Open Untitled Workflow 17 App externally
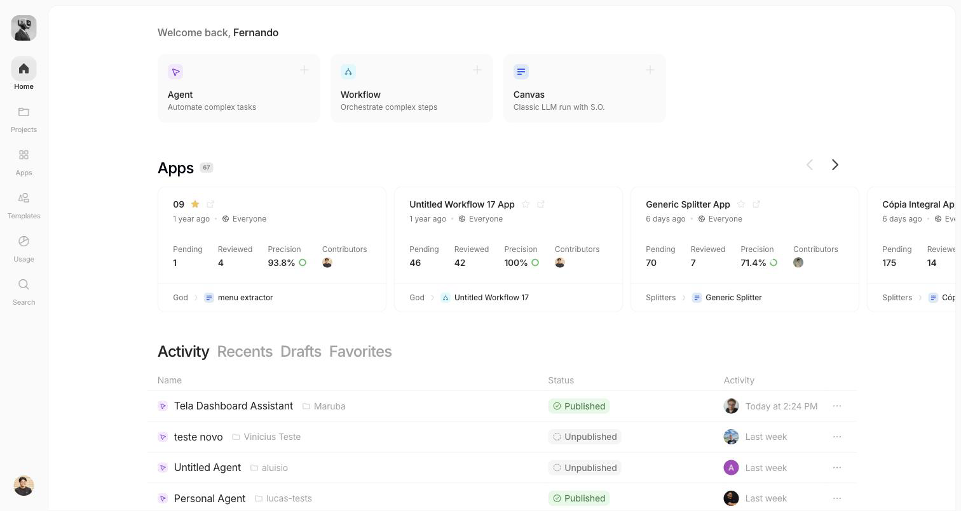This screenshot has width=961, height=511. [541, 204]
